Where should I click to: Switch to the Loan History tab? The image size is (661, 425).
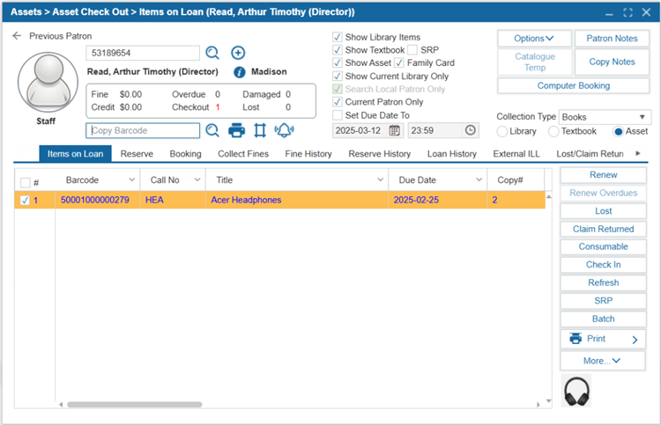pyautogui.click(x=451, y=154)
